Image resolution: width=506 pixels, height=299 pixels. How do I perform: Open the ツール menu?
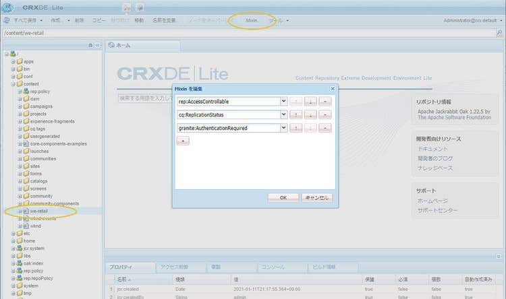(278, 20)
